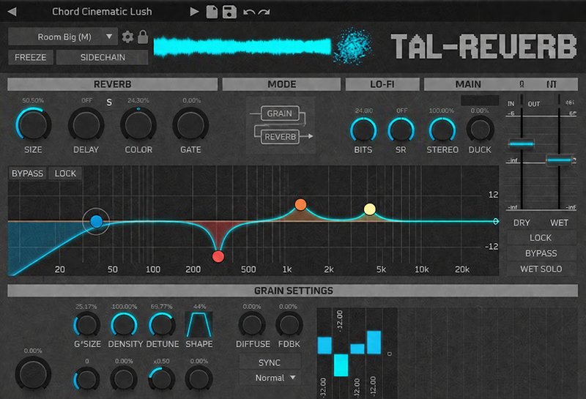Viewport: 586px width, 399px height.
Task: Click the GRAIN SETTINGS section header
Action: (x=293, y=291)
